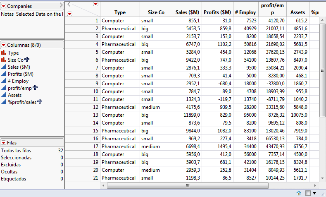This screenshot has height=197, width=326.
Task: Select the Profits ($M) column header
Action: point(217,12)
